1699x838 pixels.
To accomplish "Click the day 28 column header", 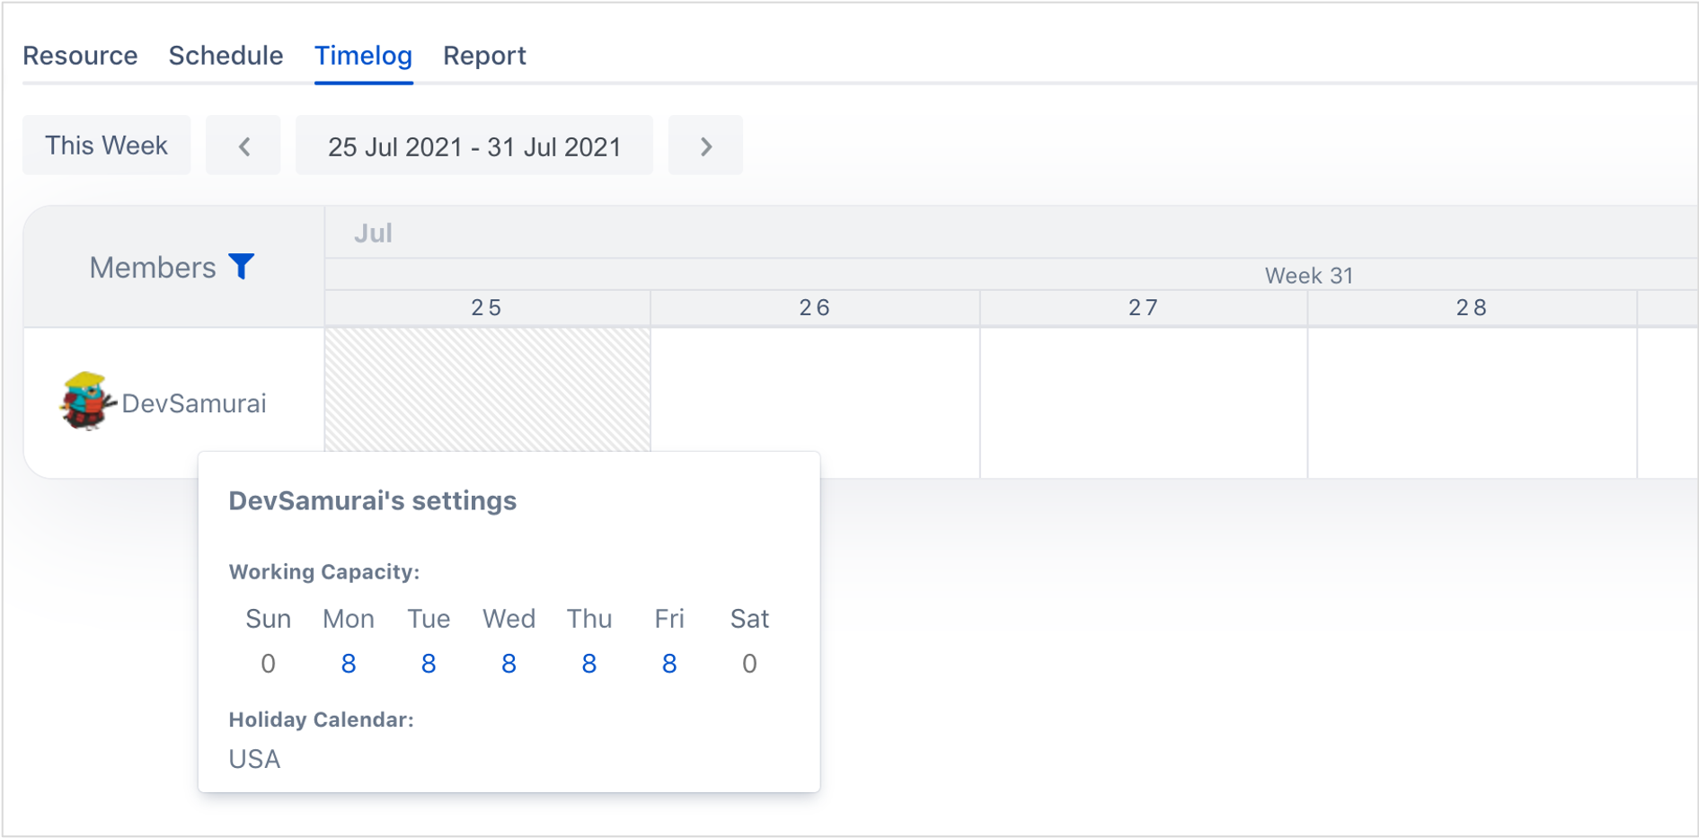I will [1471, 308].
